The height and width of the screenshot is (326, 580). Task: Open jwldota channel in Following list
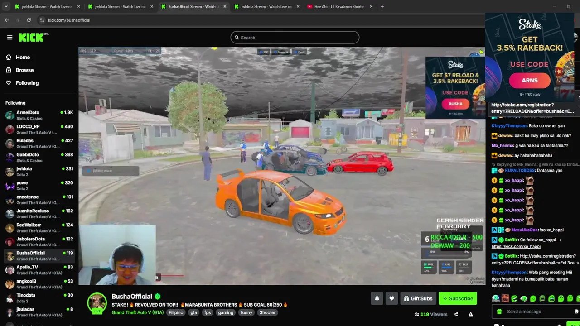39,172
